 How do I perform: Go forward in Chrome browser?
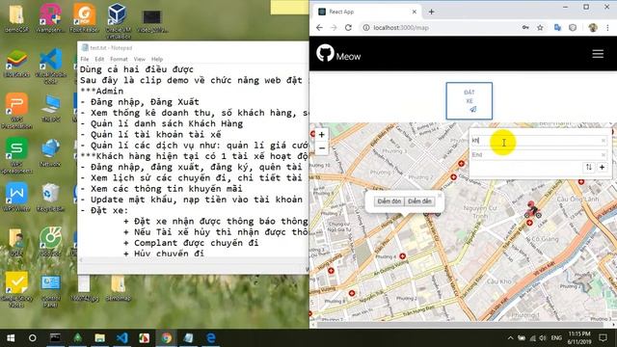tap(334, 28)
